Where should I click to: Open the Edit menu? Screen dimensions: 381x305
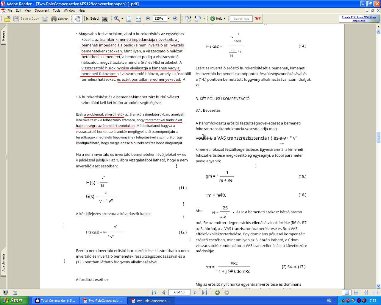pos(18,10)
